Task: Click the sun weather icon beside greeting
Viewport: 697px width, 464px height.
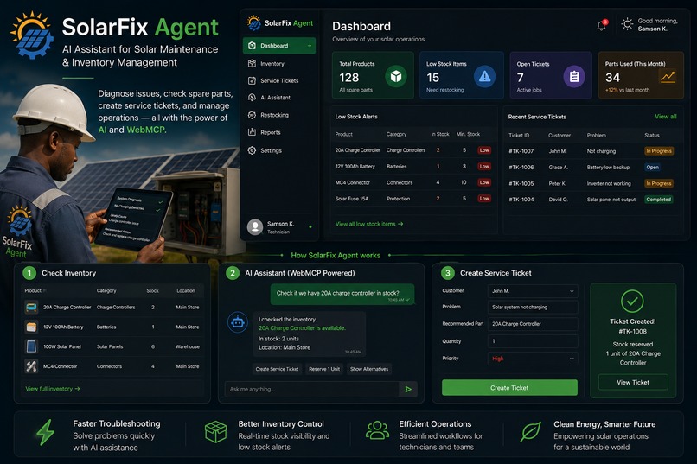Action: [627, 24]
